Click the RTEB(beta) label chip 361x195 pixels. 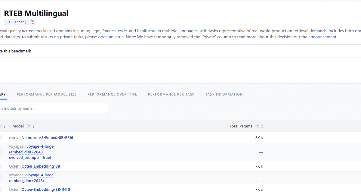[17, 22]
